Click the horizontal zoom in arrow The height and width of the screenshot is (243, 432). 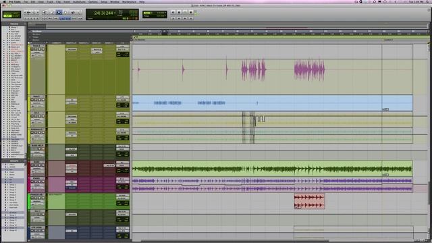click(x=38, y=12)
